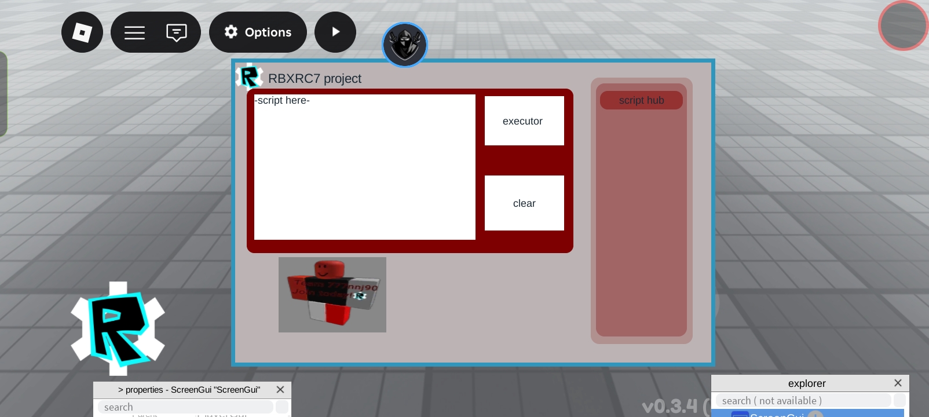Open the script hub button
929x417 pixels.
pyautogui.click(x=641, y=100)
